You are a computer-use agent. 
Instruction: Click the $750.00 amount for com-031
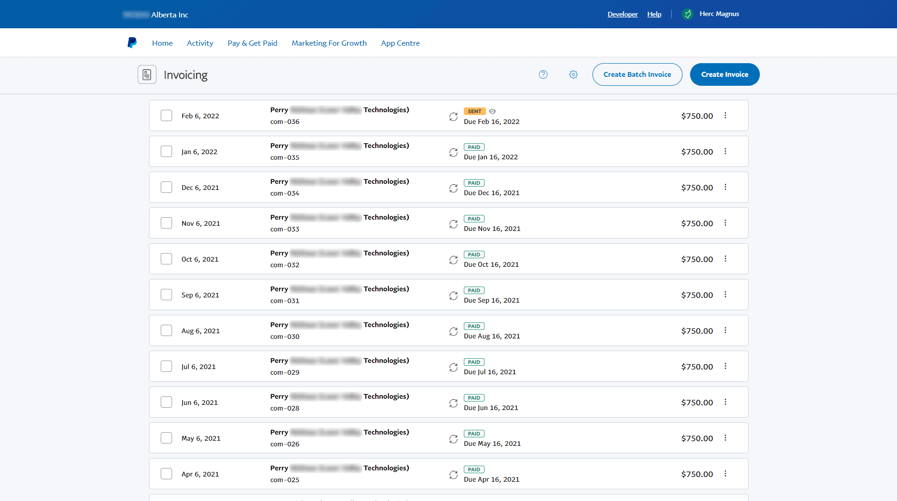pyautogui.click(x=697, y=295)
